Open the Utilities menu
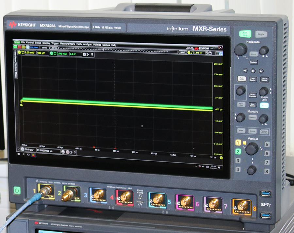294x233 pixels. click(97, 44)
